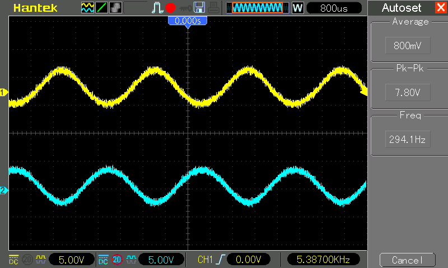Click the CH1 5.00V scale readout
The height and width of the screenshot is (268, 448).
click(x=72, y=260)
